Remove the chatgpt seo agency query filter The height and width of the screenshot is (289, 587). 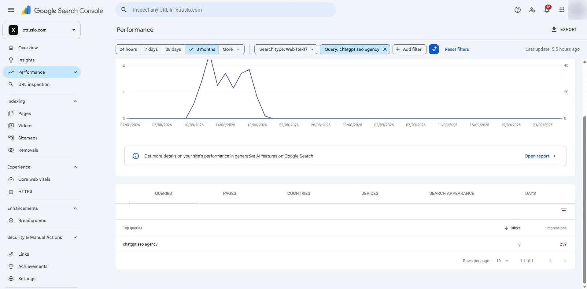[385, 49]
